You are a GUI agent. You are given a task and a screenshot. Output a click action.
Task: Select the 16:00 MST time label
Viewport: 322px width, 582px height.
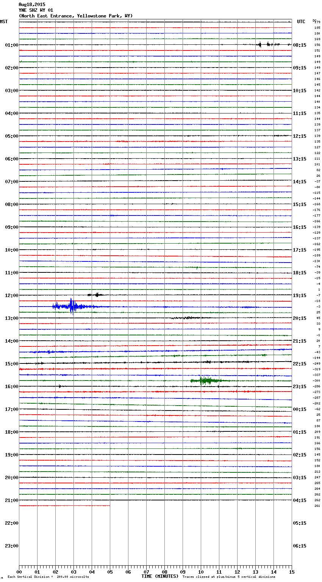click(x=12, y=387)
